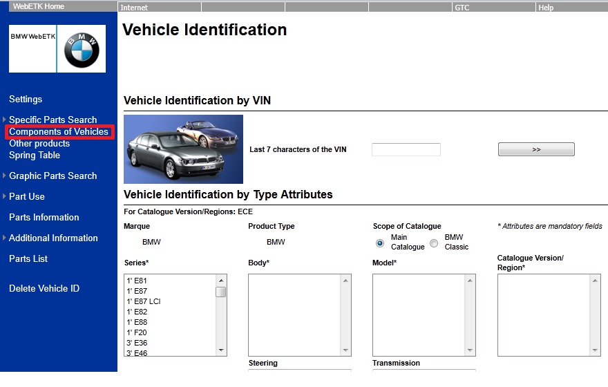Click Model list scroll-down arrow
This screenshot has width=608, height=387.
470,350
